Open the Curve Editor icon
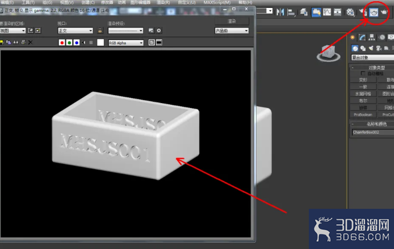Viewport: 394px width, 249px height. (327, 12)
